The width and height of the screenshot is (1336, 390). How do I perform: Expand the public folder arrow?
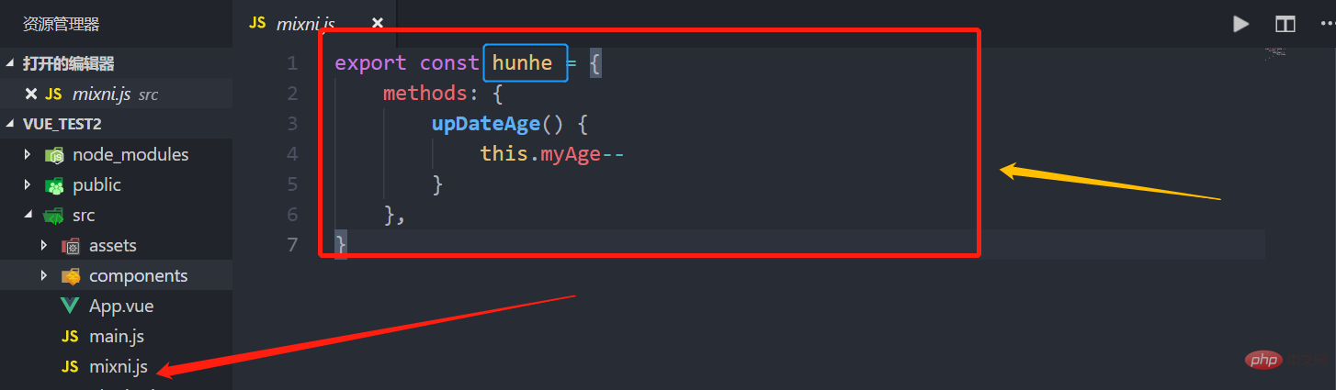pyautogui.click(x=28, y=184)
